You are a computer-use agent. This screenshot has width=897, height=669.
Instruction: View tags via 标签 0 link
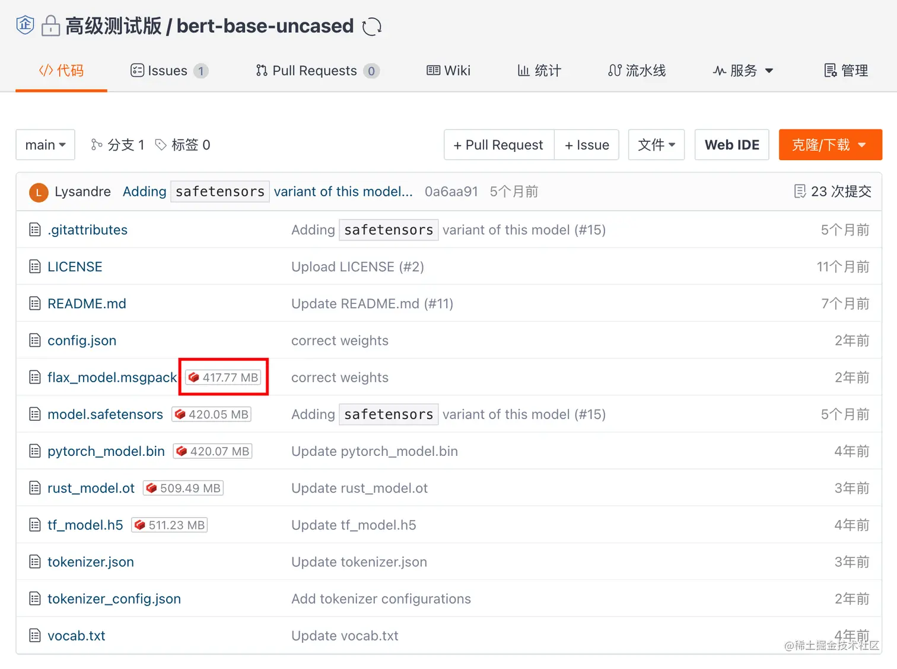coord(183,145)
